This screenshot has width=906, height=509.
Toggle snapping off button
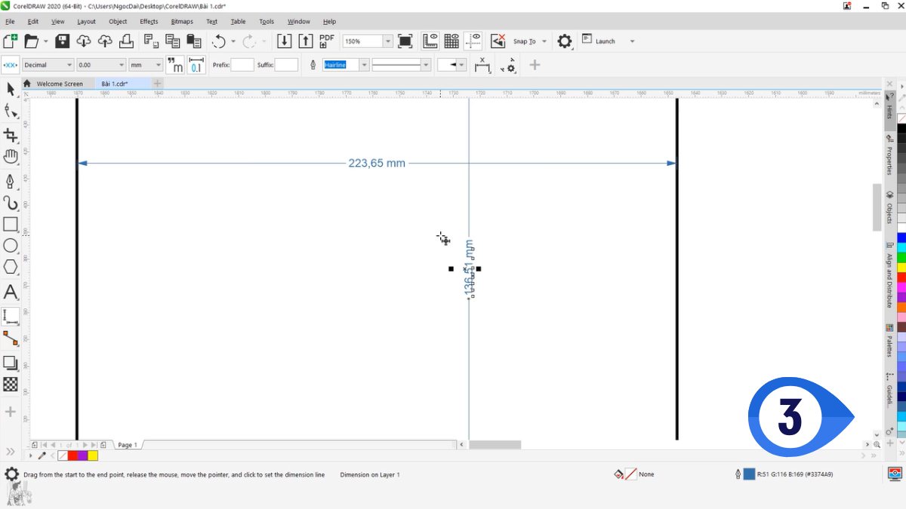[498, 41]
